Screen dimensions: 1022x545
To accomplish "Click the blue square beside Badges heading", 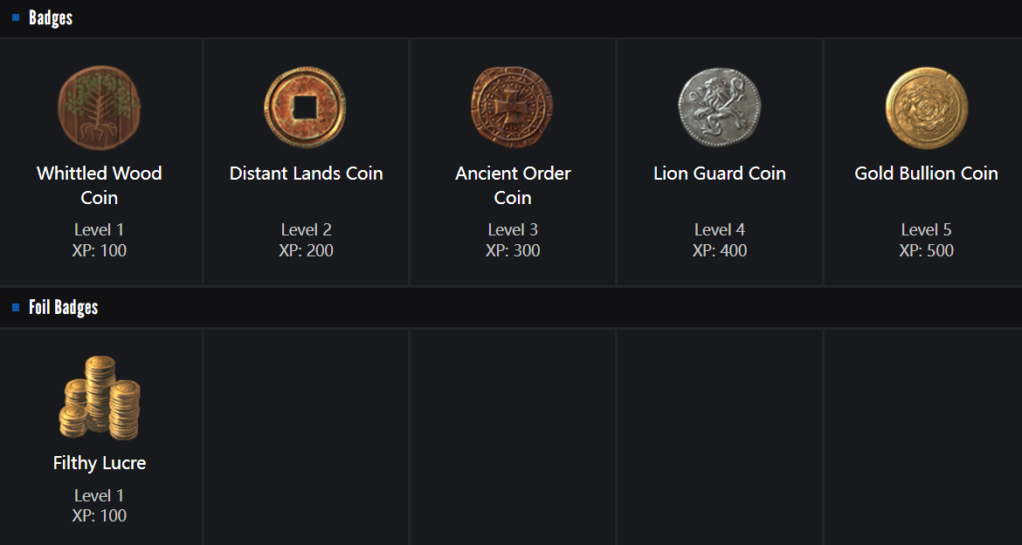I will point(16,17).
